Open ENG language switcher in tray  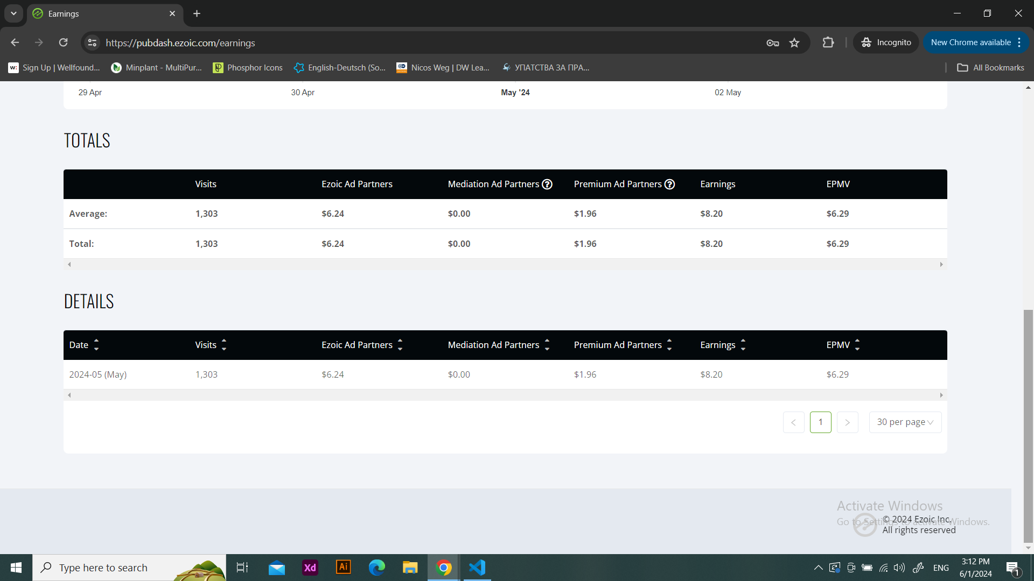(x=941, y=568)
